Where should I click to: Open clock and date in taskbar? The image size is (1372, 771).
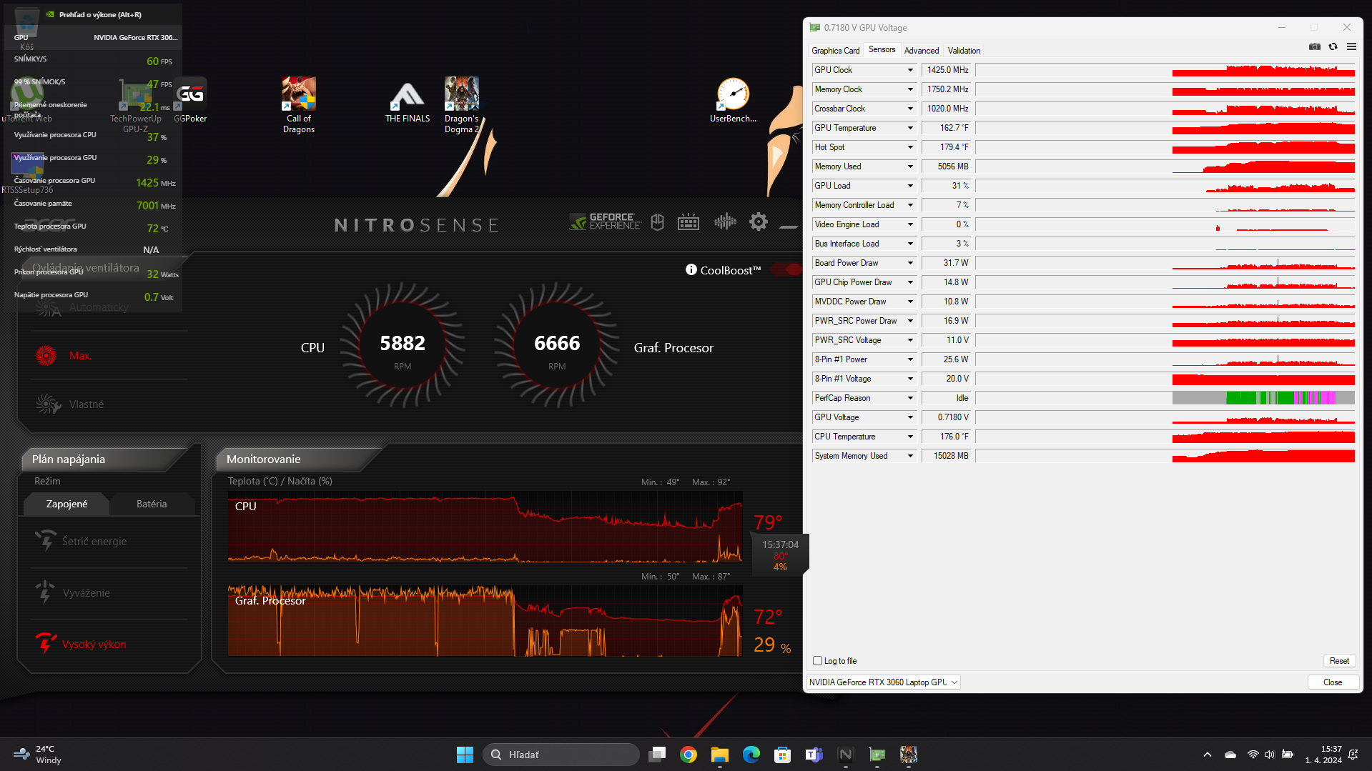point(1323,755)
